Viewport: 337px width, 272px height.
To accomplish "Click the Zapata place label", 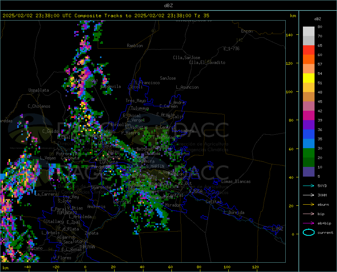I will coord(92,233).
